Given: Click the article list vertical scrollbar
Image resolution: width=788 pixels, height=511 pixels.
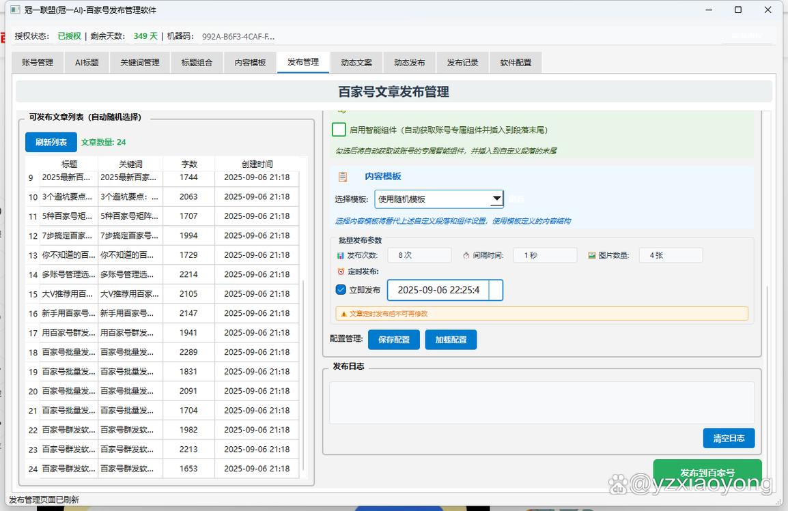Looking at the screenshot, I should coord(303,377).
